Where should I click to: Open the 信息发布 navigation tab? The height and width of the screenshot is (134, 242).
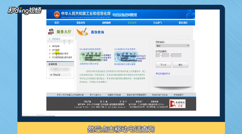coord(81,23)
